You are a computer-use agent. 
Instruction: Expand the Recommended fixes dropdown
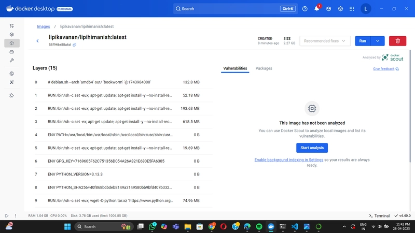click(x=325, y=41)
